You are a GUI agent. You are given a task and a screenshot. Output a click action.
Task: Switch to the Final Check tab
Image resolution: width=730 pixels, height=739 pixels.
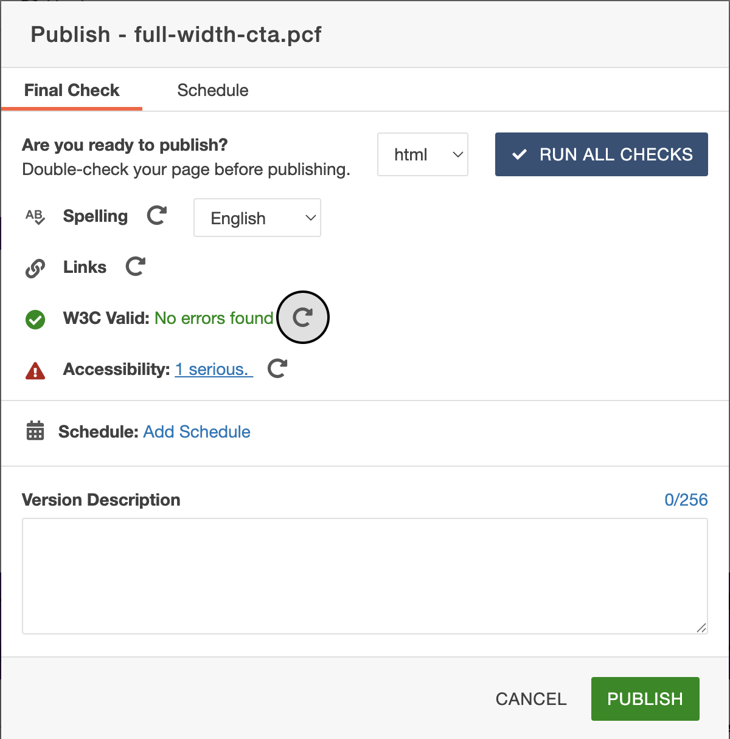(x=72, y=91)
